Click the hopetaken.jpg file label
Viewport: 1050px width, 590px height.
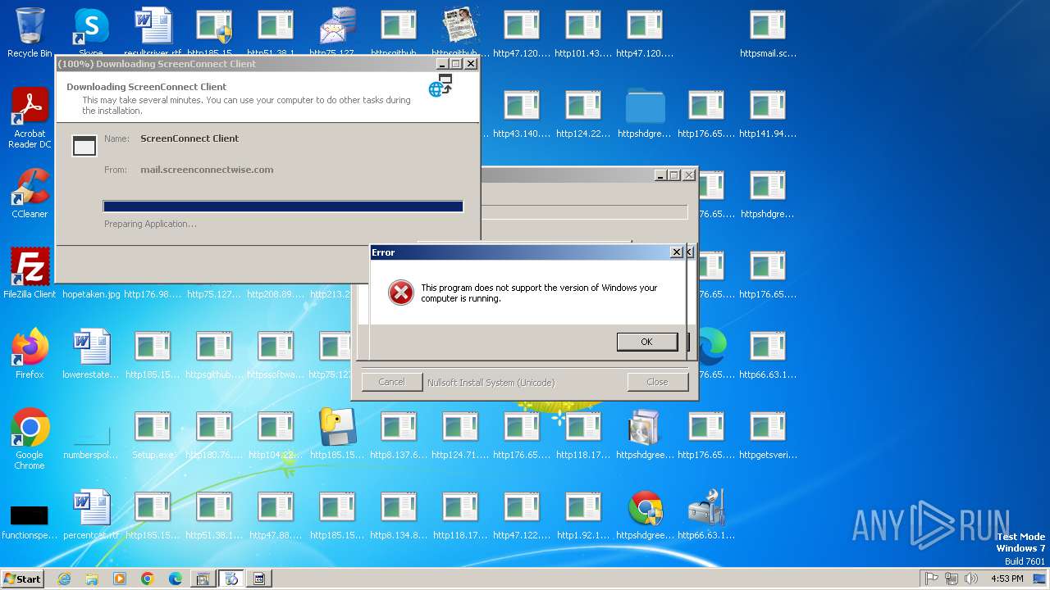point(91,294)
